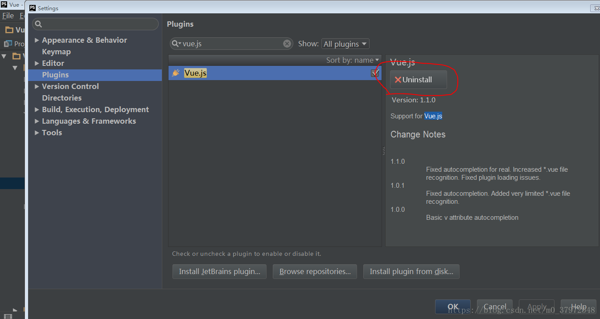This screenshot has height=319, width=600.
Task: Open Directories settings page
Action: coord(62,98)
